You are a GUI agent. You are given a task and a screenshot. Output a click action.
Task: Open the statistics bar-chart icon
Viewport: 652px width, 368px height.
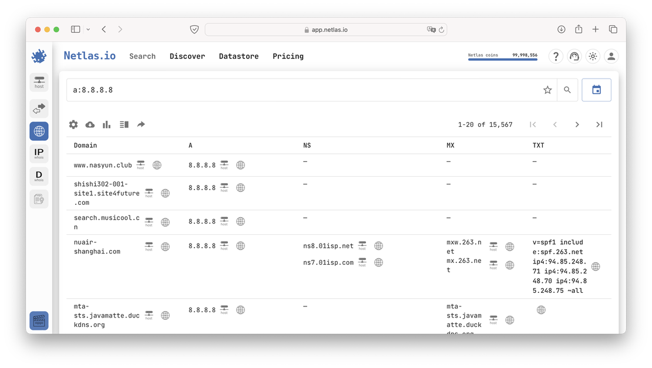pyautogui.click(x=106, y=124)
